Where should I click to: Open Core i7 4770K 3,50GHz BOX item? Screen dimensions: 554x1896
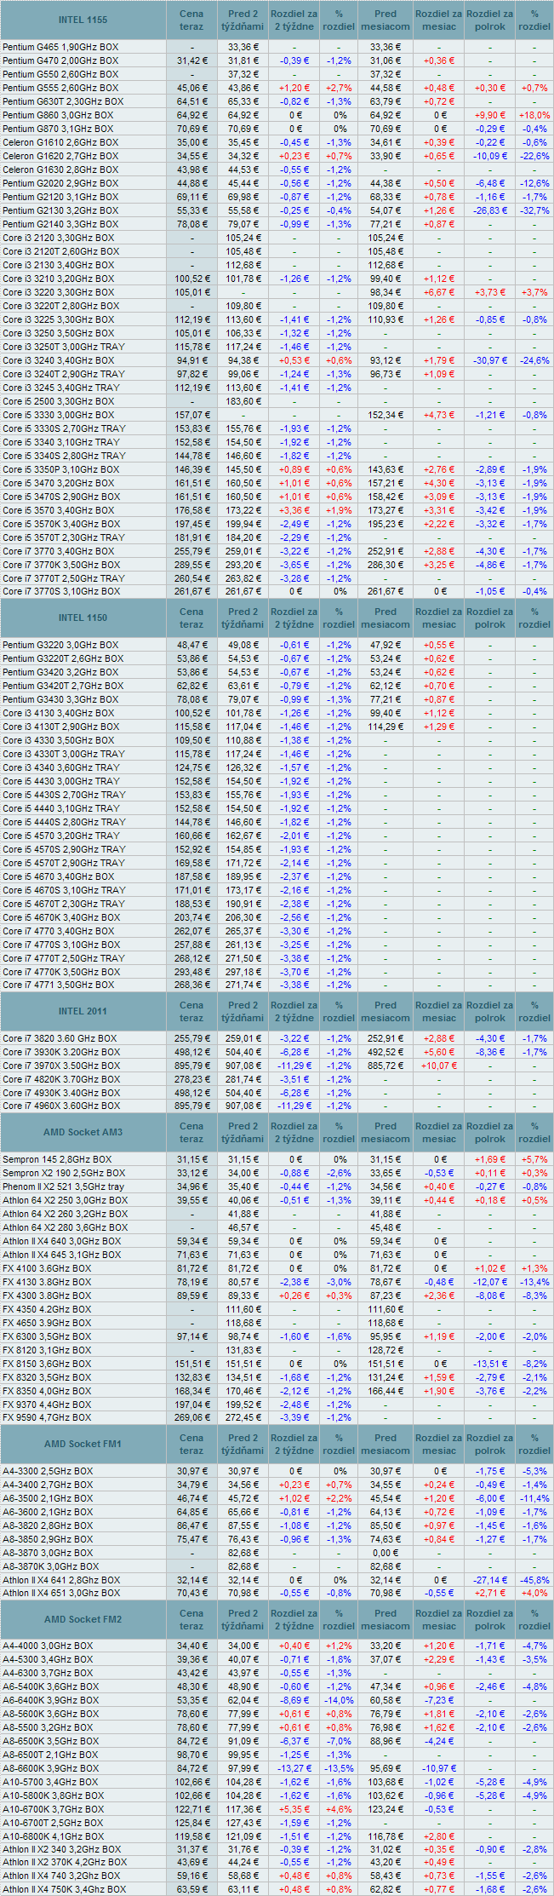click(x=61, y=972)
